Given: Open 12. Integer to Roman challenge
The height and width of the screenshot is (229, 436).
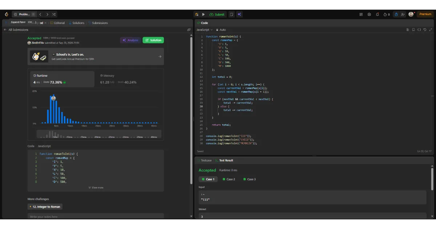Looking at the screenshot, I should pos(45,206).
